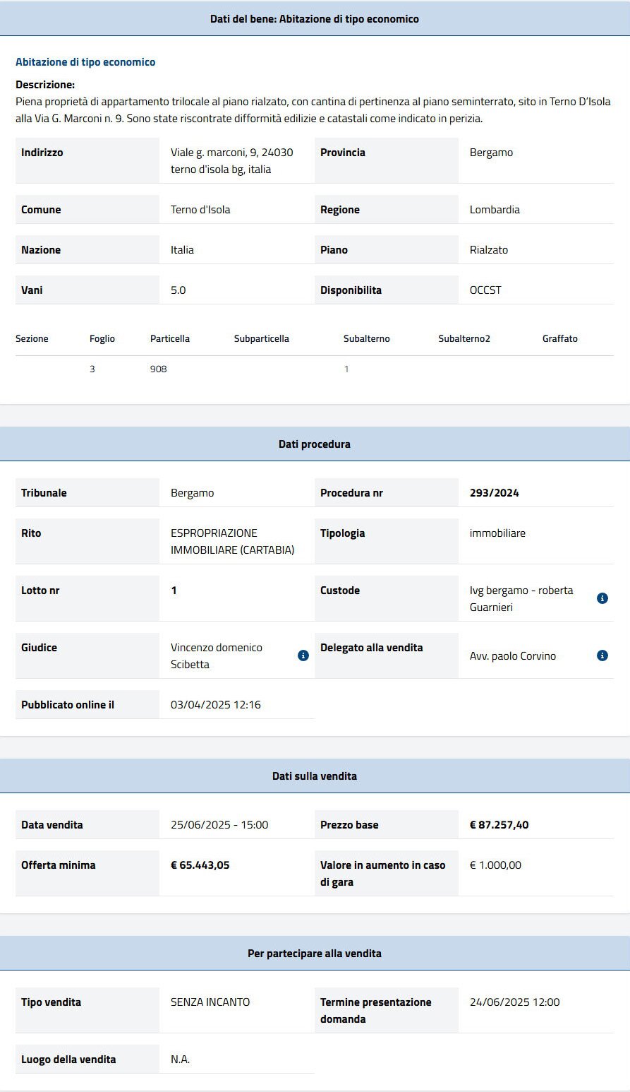Image resolution: width=630 pixels, height=1092 pixels.
Task: Click the Custode name 'Ivg bergamo - roberta Guarnieri'
Action: pyautogui.click(x=521, y=599)
